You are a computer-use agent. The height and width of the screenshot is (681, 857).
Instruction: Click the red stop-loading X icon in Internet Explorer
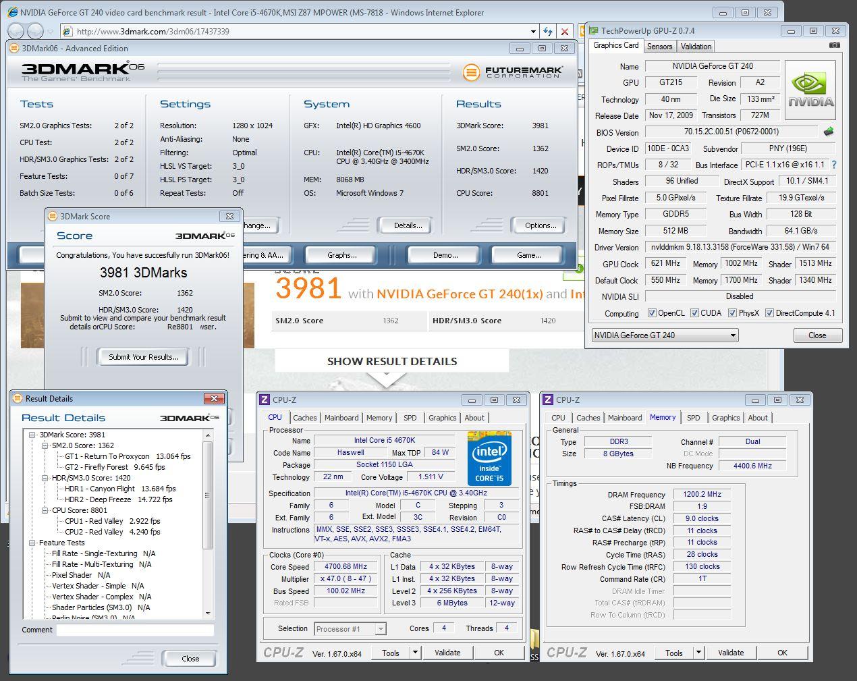tap(565, 31)
